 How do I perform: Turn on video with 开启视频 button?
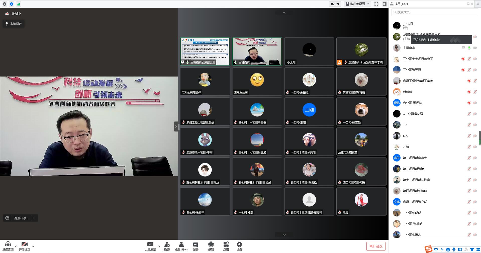24,246
